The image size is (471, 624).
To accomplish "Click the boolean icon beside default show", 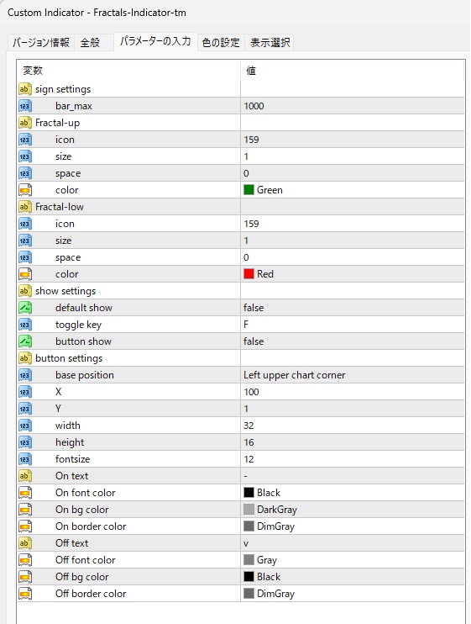I will coord(25,308).
